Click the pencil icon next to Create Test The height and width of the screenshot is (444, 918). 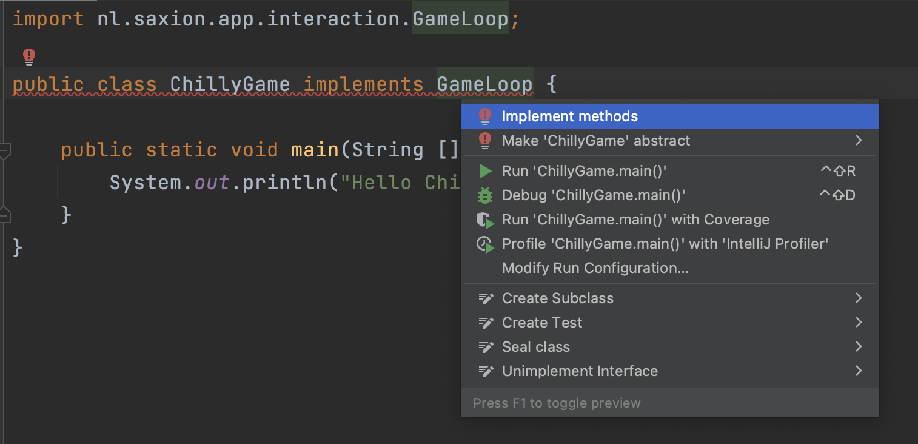pyautogui.click(x=486, y=323)
